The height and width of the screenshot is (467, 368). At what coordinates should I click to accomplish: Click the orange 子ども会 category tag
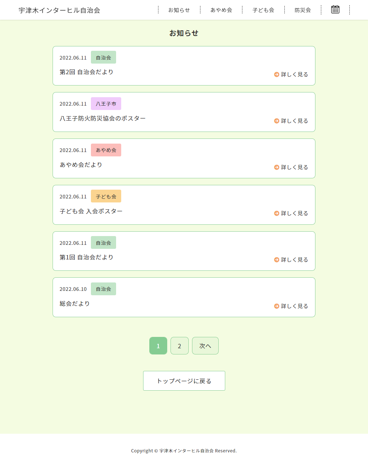[106, 197]
